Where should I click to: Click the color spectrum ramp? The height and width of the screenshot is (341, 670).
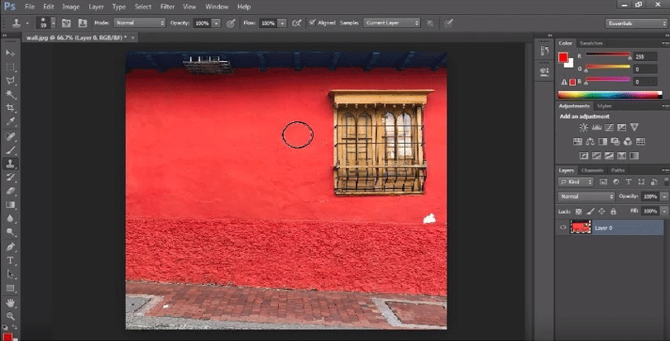610,95
